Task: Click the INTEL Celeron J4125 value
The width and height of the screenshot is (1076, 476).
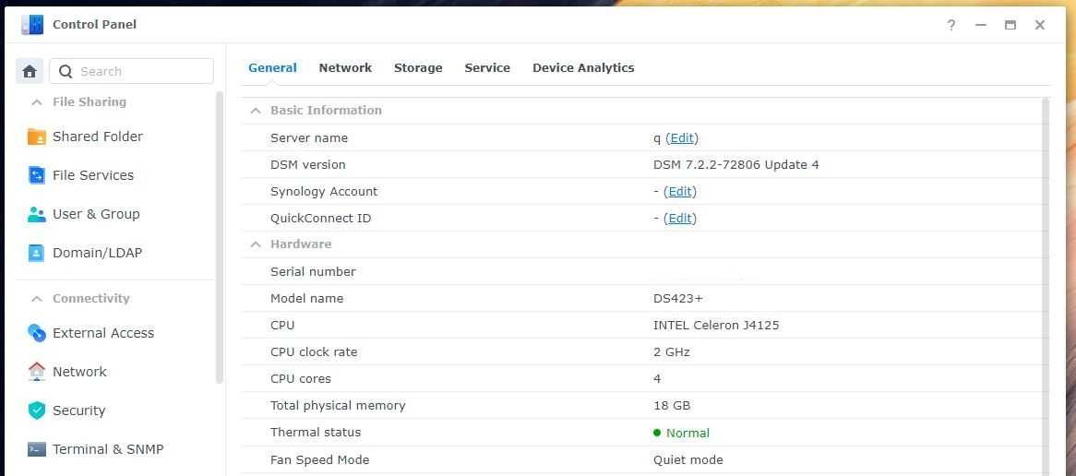Action: point(716,325)
